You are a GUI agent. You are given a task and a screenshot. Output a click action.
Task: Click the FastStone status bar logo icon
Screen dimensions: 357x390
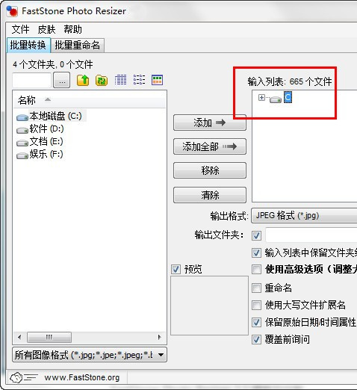point(16,377)
